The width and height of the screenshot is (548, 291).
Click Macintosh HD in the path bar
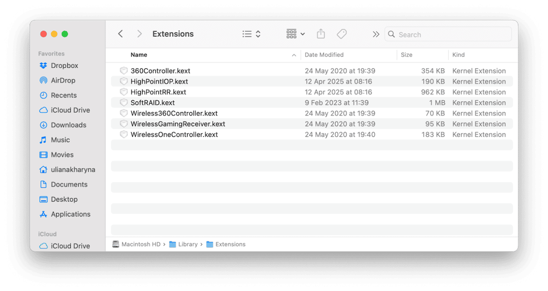pos(141,245)
